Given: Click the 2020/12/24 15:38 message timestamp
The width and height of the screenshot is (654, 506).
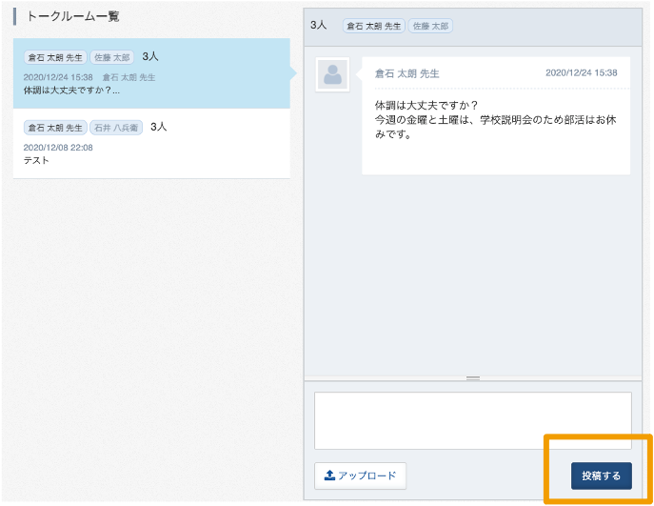Looking at the screenshot, I should (x=582, y=73).
